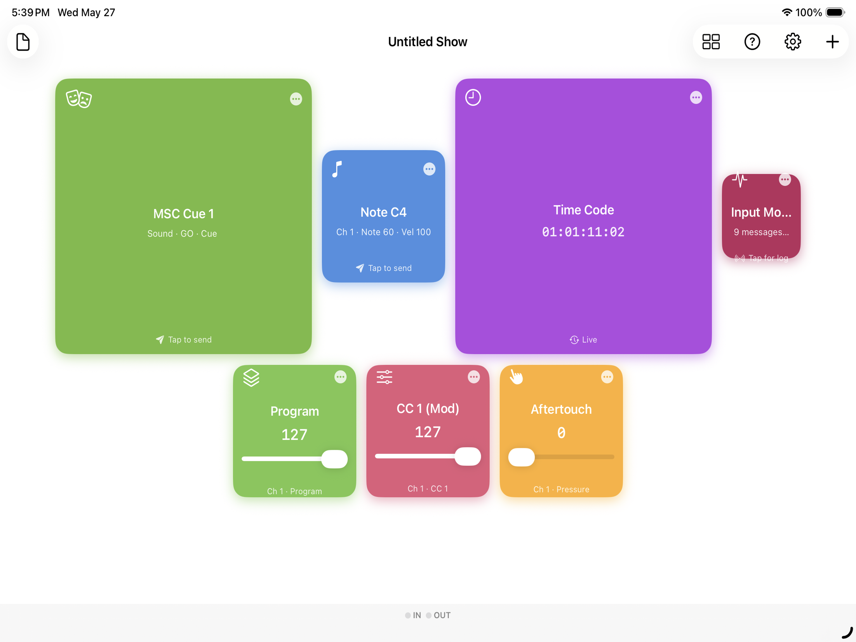Screen dimensions: 856x642
Task: Tap for log on Input Monitor
Action: coord(761,258)
